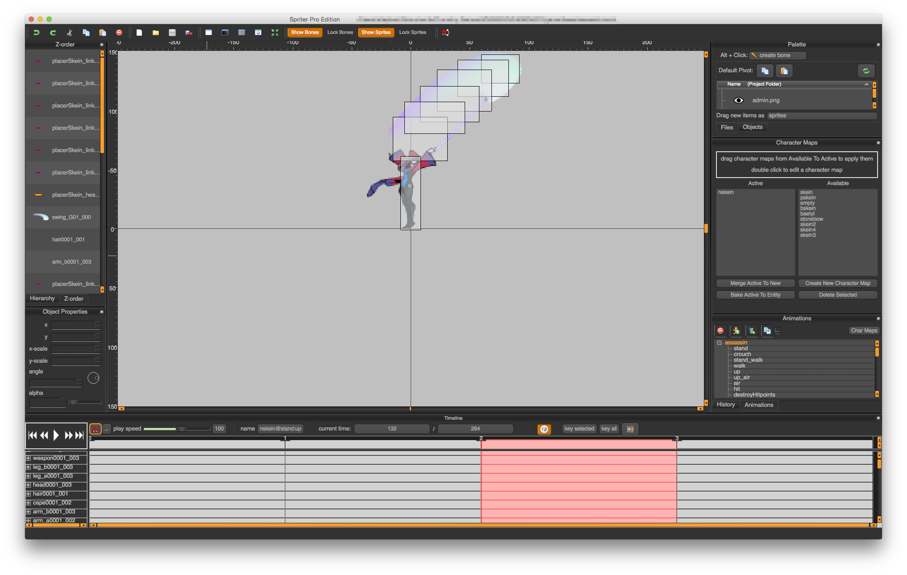Click the red Delete icon in the main toolbar
This screenshot has height=575, width=907.
pos(119,33)
